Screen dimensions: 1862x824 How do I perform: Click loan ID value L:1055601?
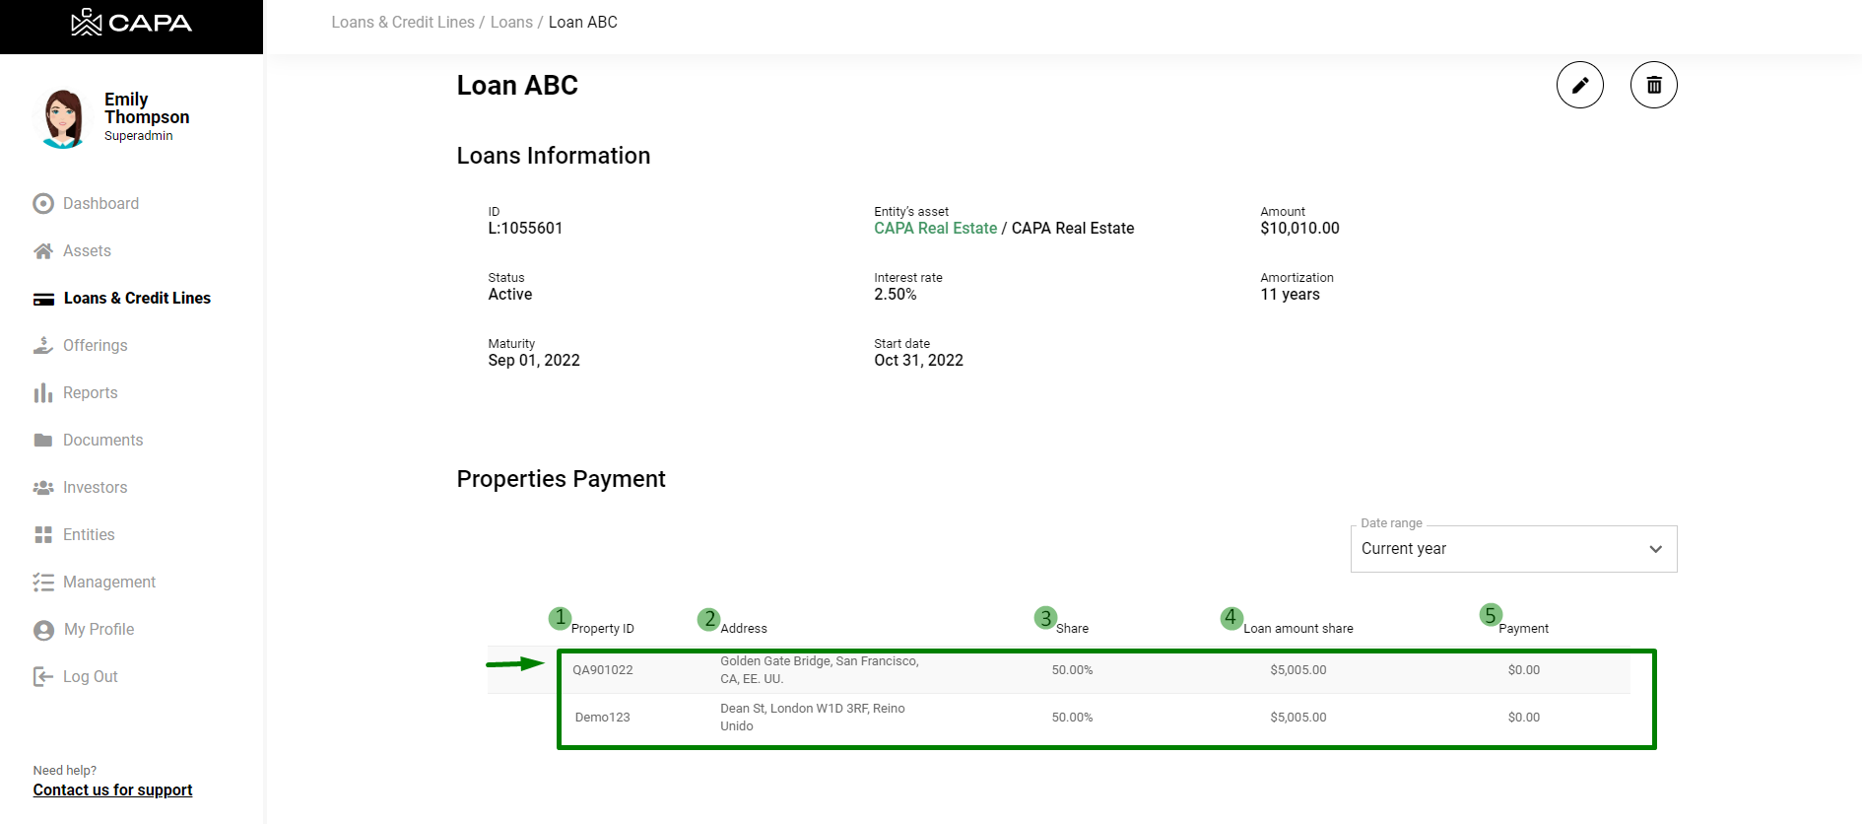tap(525, 229)
